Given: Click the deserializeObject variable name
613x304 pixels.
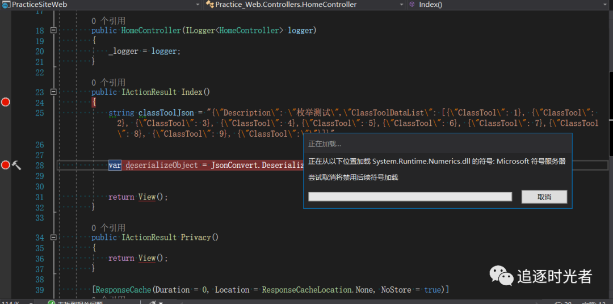Looking at the screenshot, I should (x=162, y=165).
